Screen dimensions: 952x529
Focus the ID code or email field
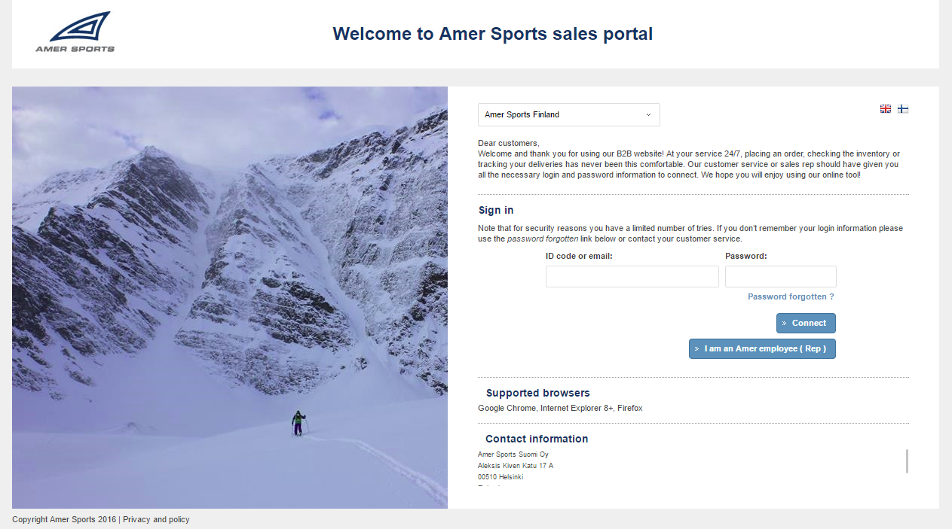click(632, 277)
